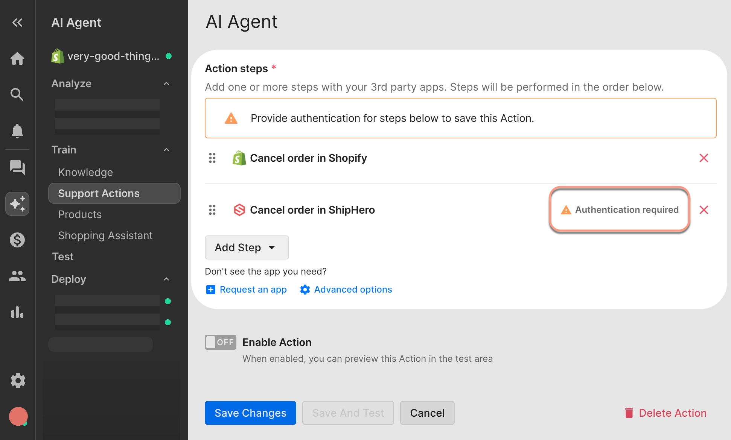
Task: Click the user avatar circle
Action: pos(18,416)
